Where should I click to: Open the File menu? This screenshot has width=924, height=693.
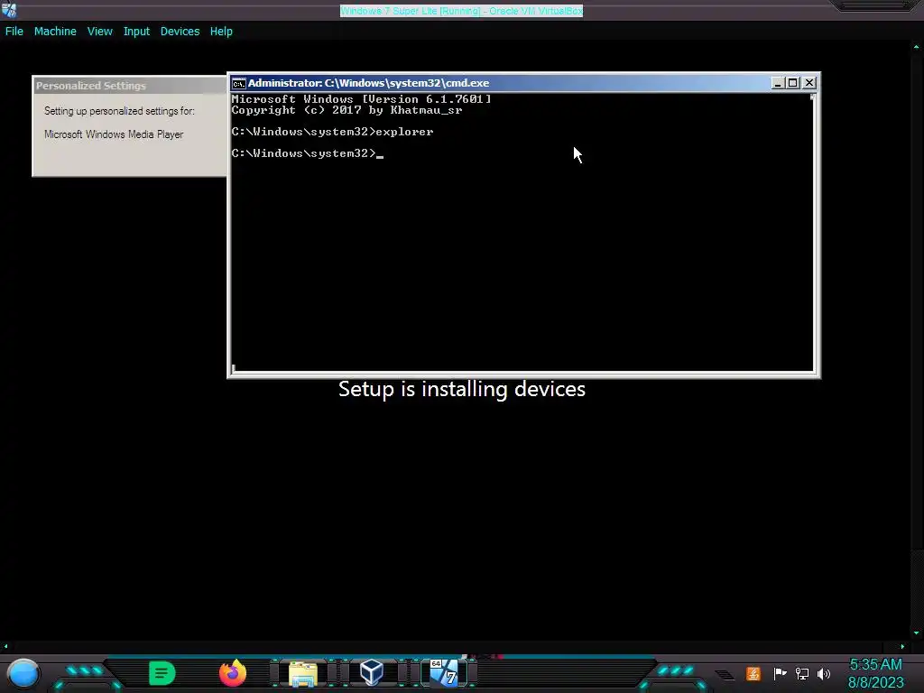[x=14, y=32]
